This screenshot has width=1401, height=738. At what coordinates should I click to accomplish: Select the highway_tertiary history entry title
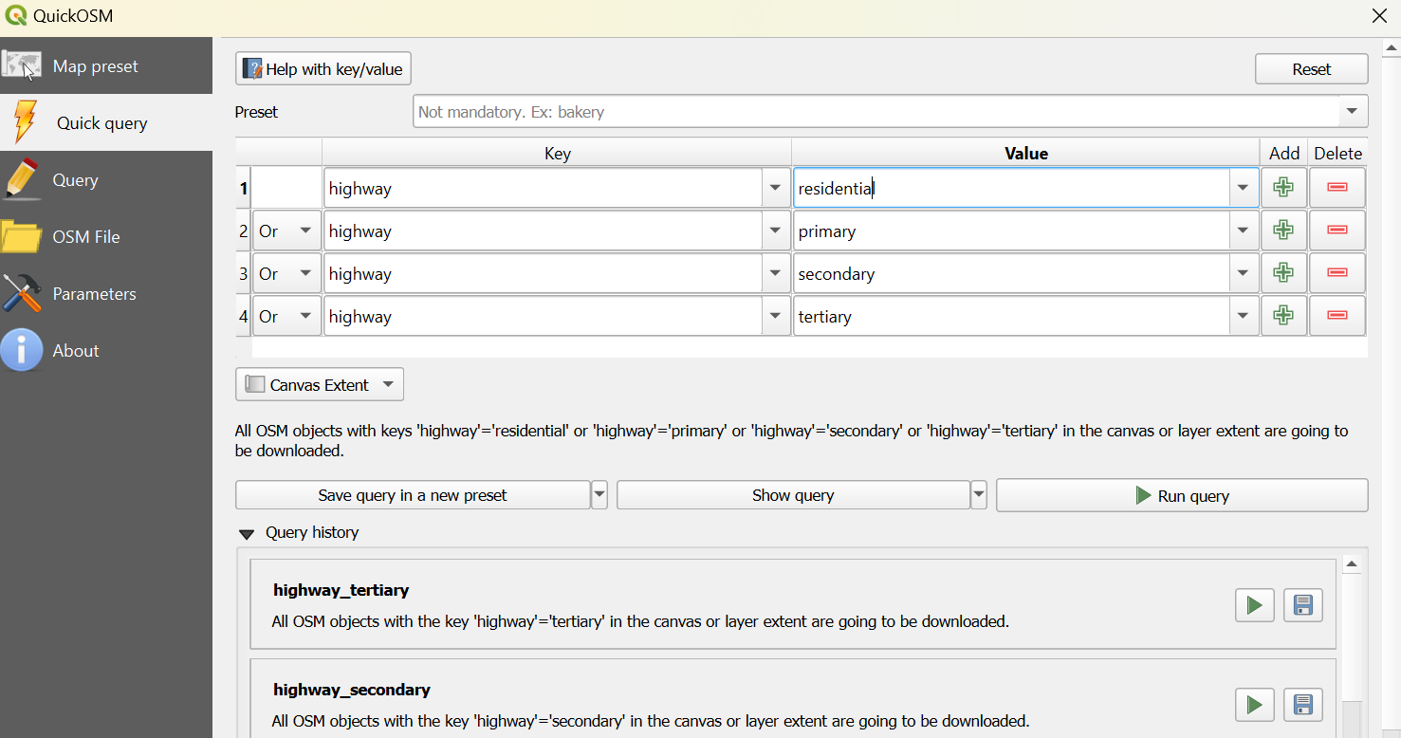(x=341, y=590)
